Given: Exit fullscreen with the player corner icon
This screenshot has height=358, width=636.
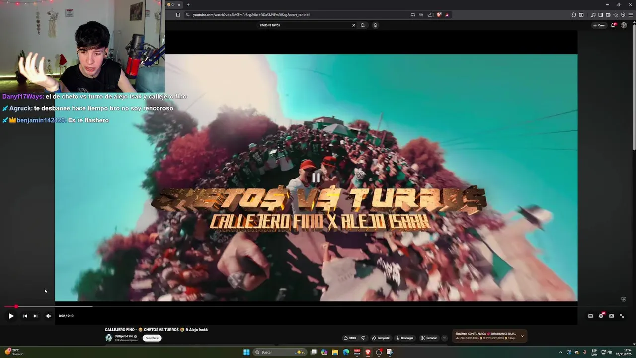Looking at the screenshot, I should [x=622, y=316].
